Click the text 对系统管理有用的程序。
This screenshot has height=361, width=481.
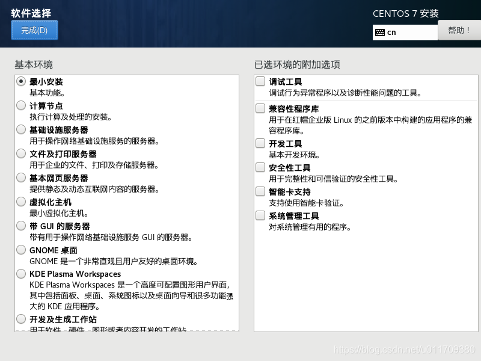(x=310, y=227)
